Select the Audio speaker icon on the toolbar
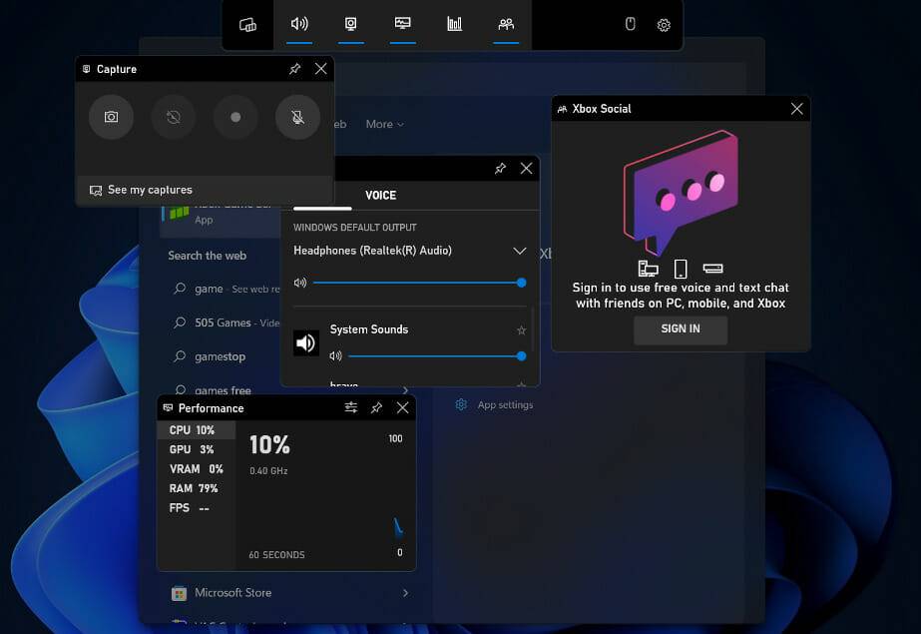The width and height of the screenshot is (921, 634). coord(298,25)
